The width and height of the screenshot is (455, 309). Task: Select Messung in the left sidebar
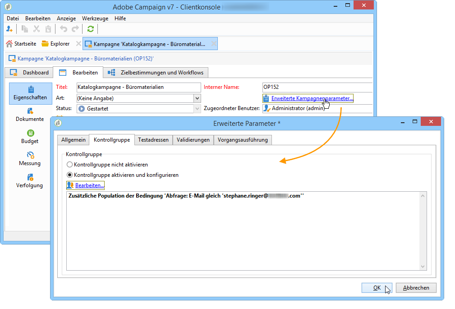pos(30,159)
